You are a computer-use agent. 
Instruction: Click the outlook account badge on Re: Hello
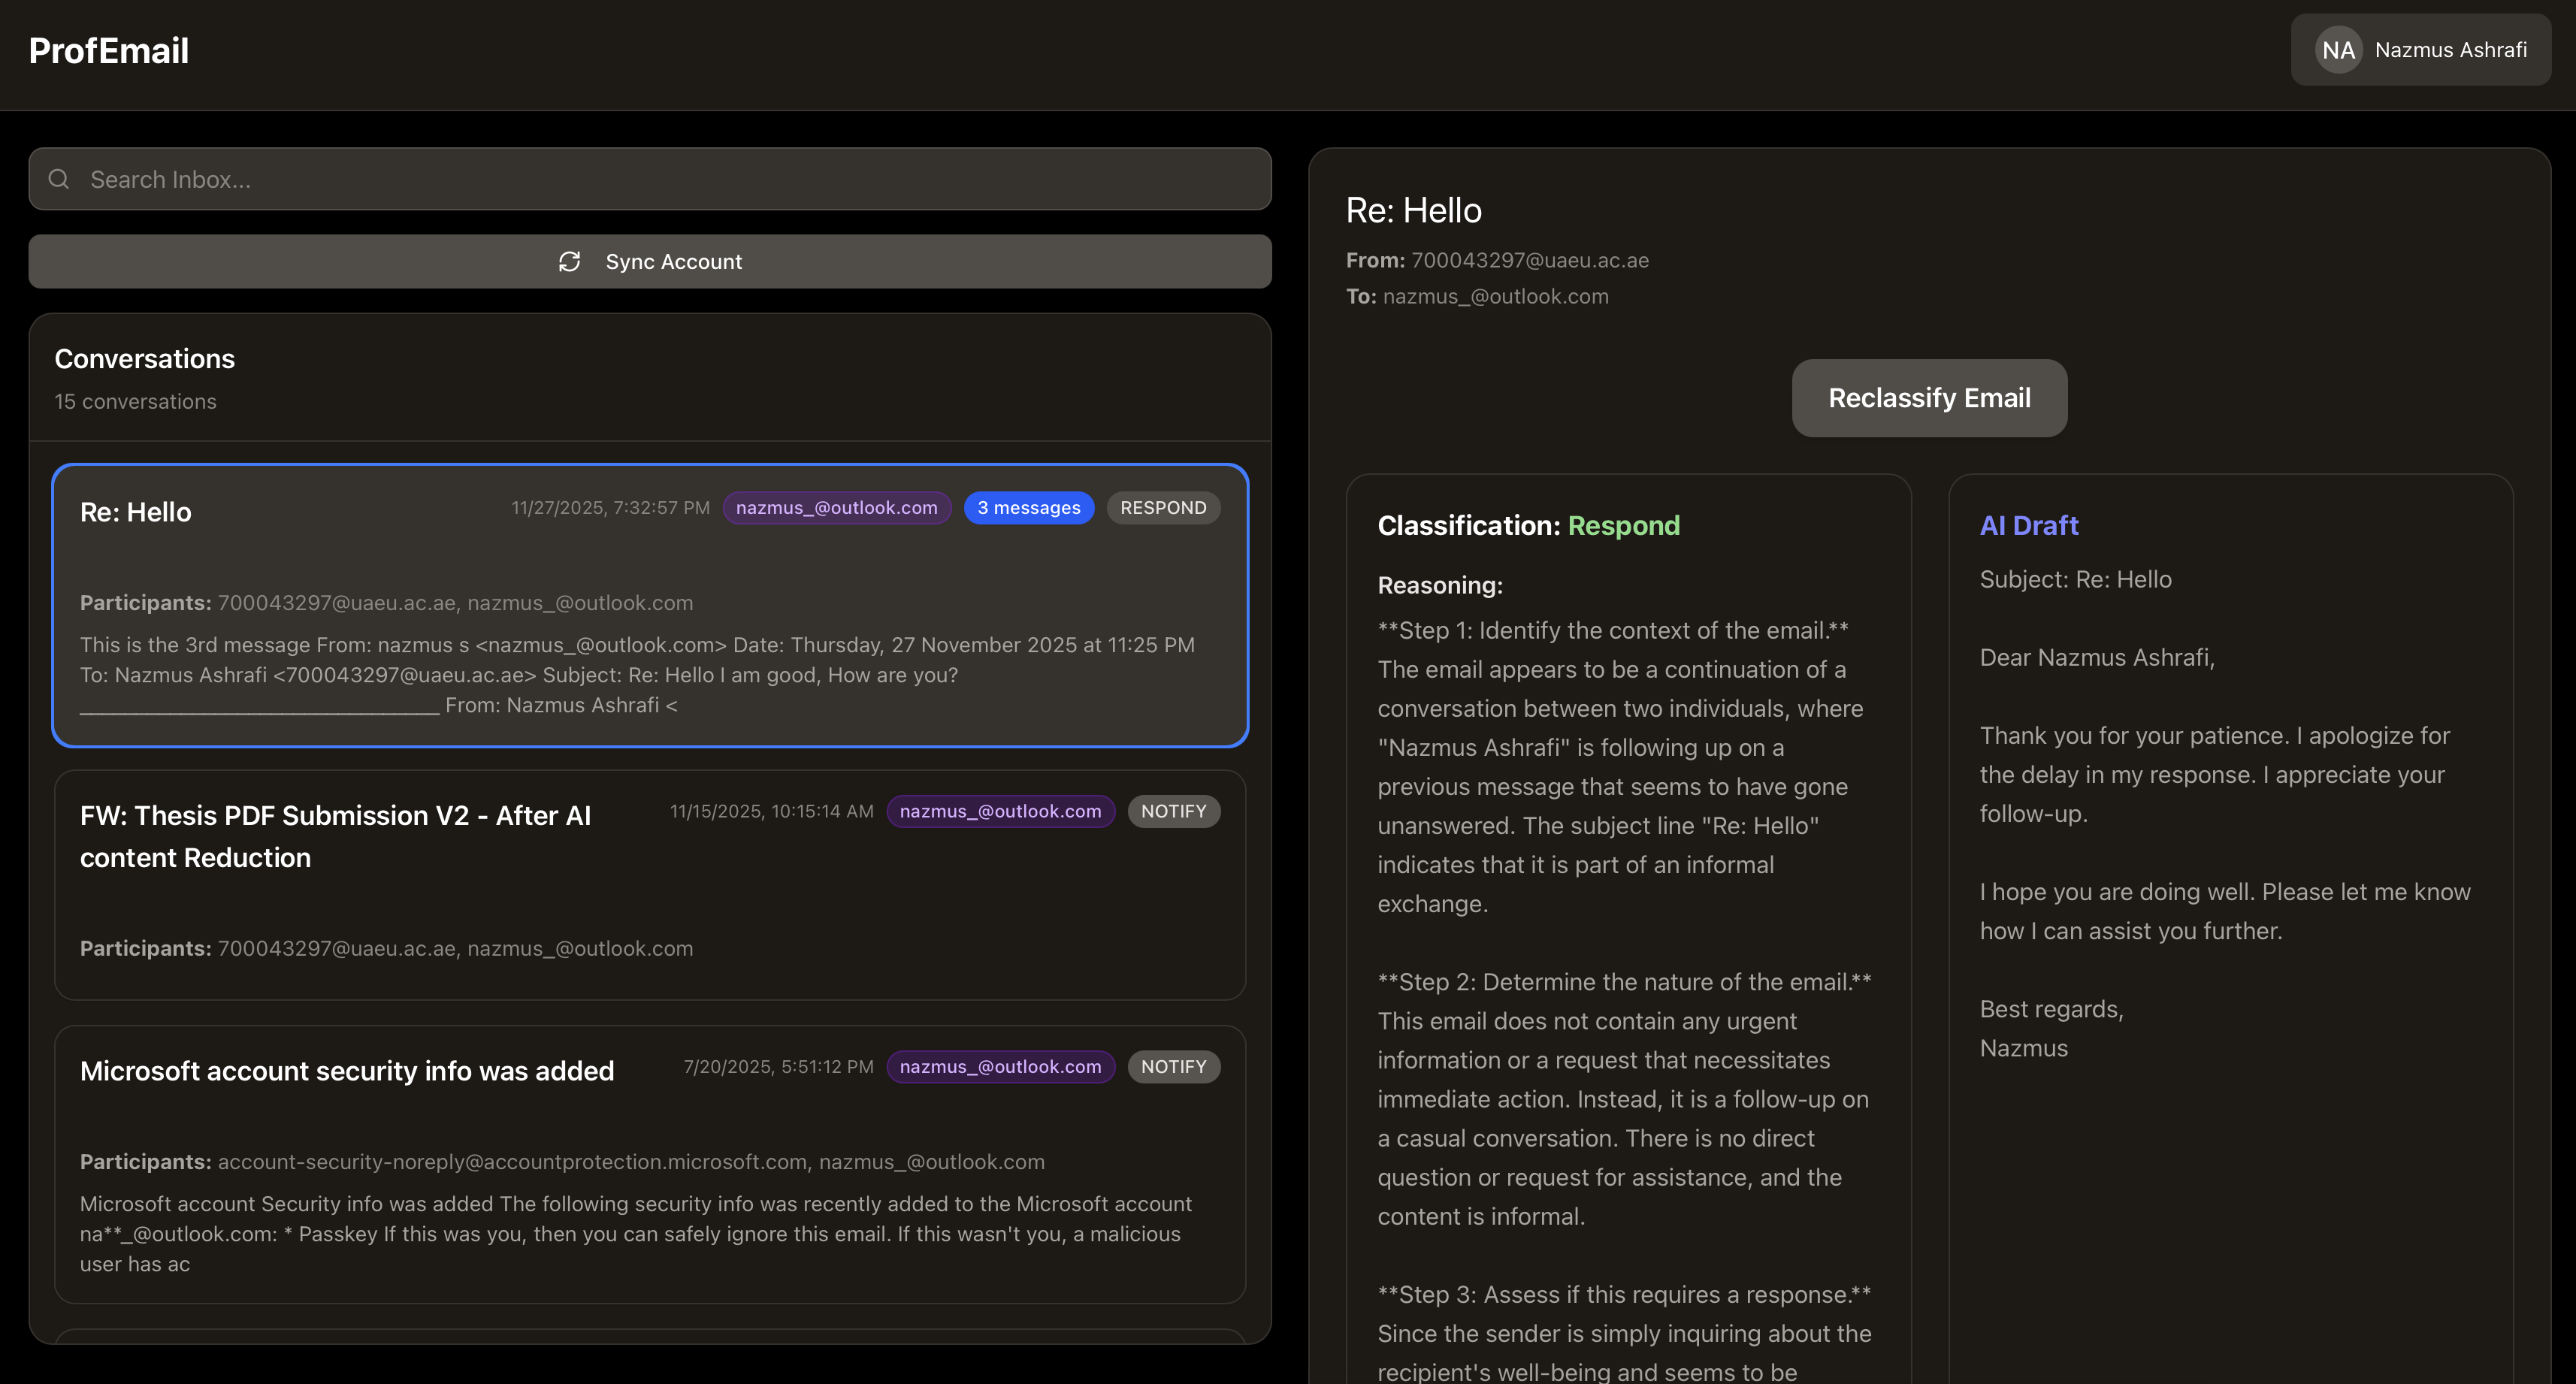click(x=836, y=508)
